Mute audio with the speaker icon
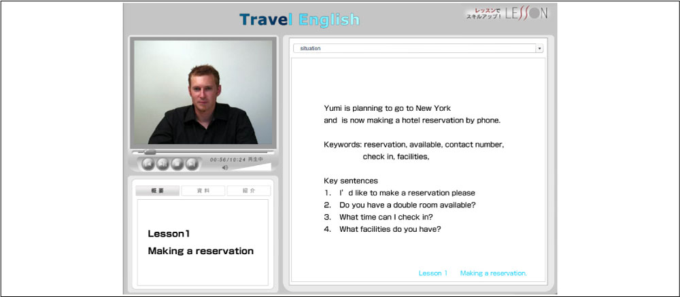680x297 pixels. coord(224,167)
